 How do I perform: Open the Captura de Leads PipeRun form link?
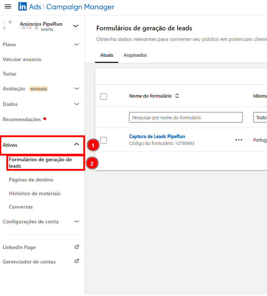click(x=157, y=136)
